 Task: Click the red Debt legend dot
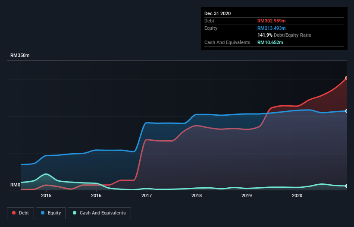point(14,213)
